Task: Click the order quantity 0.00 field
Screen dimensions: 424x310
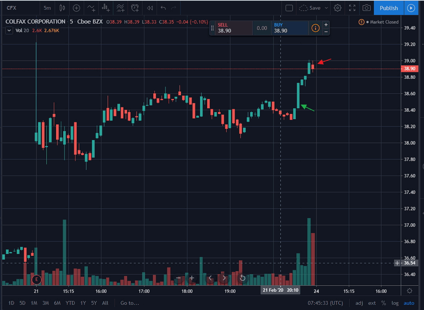Action: [x=262, y=28]
